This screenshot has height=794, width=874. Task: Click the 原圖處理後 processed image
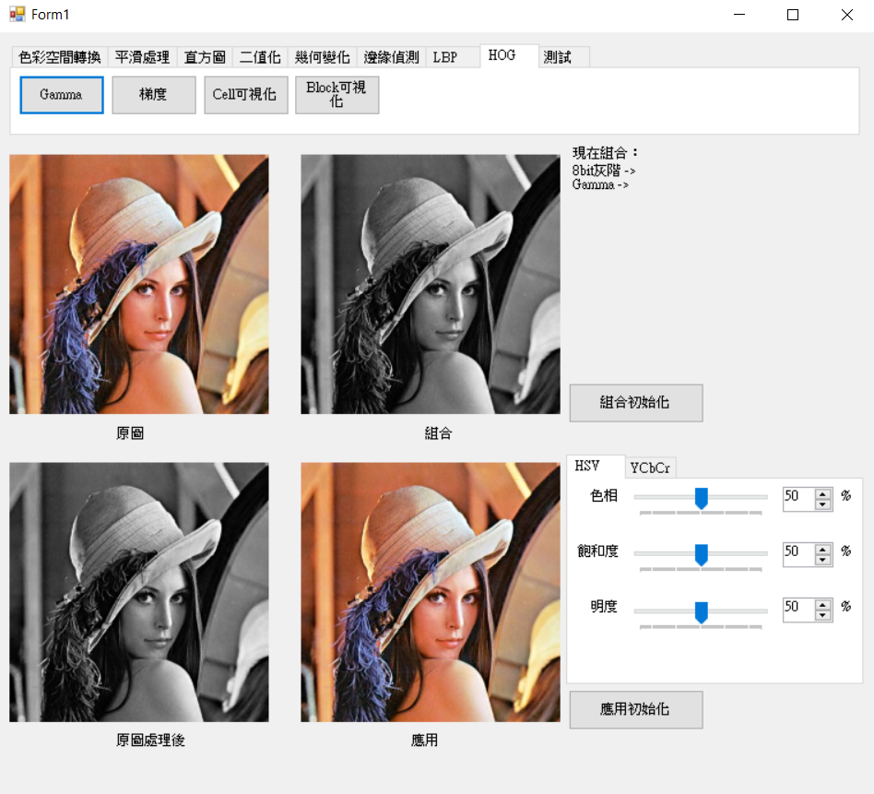[x=139, y=592]
